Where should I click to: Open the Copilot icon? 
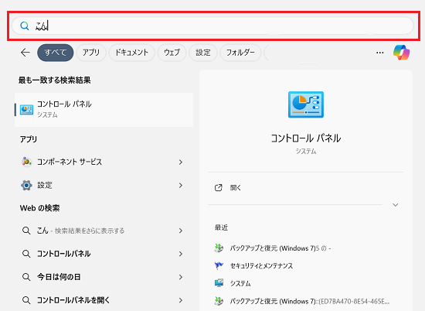[401, 53]
